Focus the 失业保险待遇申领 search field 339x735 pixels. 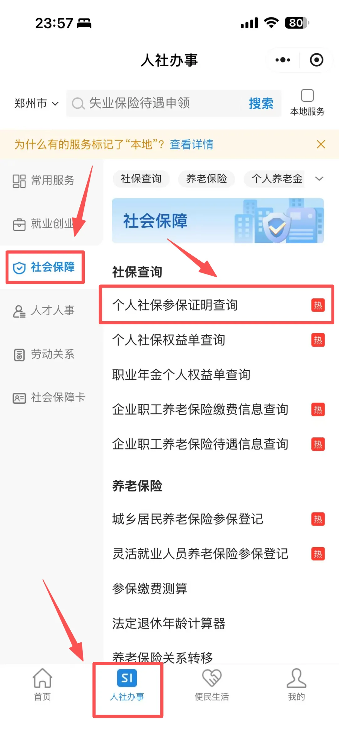pos(154,103)
